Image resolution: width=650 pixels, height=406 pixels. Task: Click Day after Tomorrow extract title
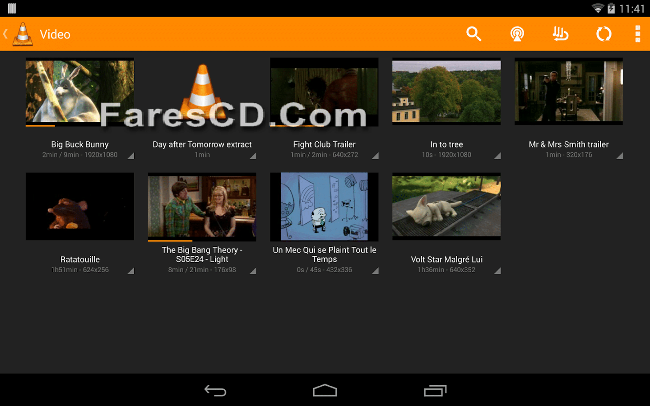(202, 144)
